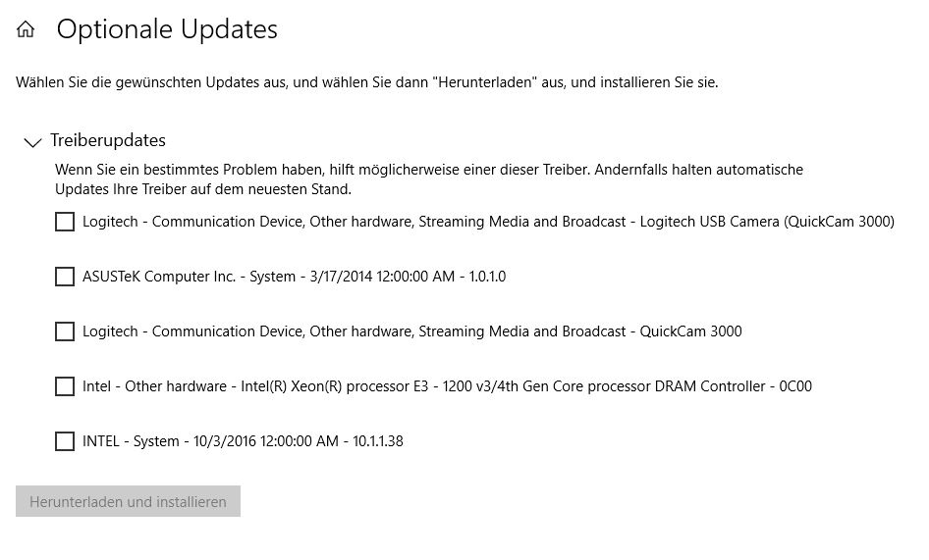The width and height of the screenshot is (929, 560).
Task: Click the Intel Xeon E3-1200 driver label
Action: point(447,386)
